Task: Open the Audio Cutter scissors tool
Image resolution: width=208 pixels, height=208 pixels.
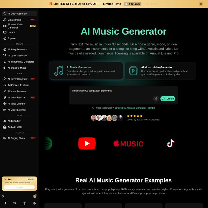Action: tap(19, 121)
